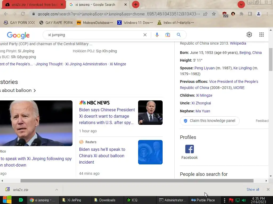Click the volume speaker tray icon
The width and height of the screenshot is (273, 204).
click(244, 200)
